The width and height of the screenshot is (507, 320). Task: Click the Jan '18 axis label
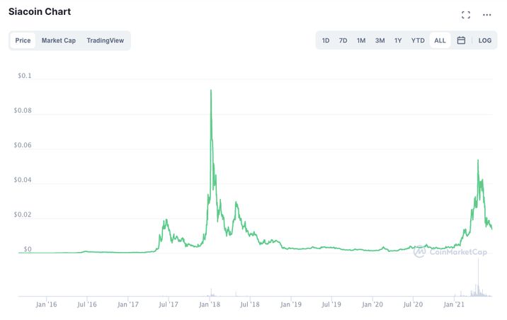210,304
